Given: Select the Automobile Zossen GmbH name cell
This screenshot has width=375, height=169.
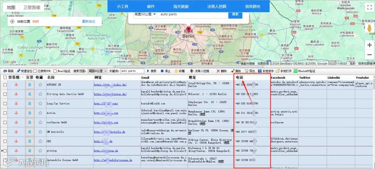Looking at the screenshot, I should click(x=69, y=160).
